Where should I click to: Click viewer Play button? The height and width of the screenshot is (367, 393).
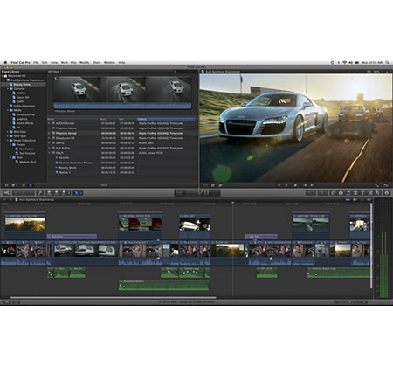coord(295,185)
